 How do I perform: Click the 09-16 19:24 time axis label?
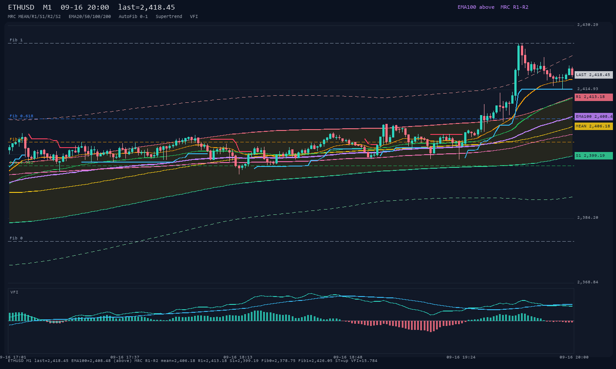[461, 357]
